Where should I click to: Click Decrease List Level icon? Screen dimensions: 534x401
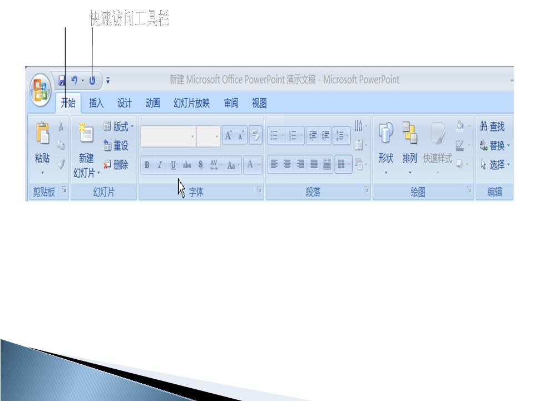(x=312, y=136)
